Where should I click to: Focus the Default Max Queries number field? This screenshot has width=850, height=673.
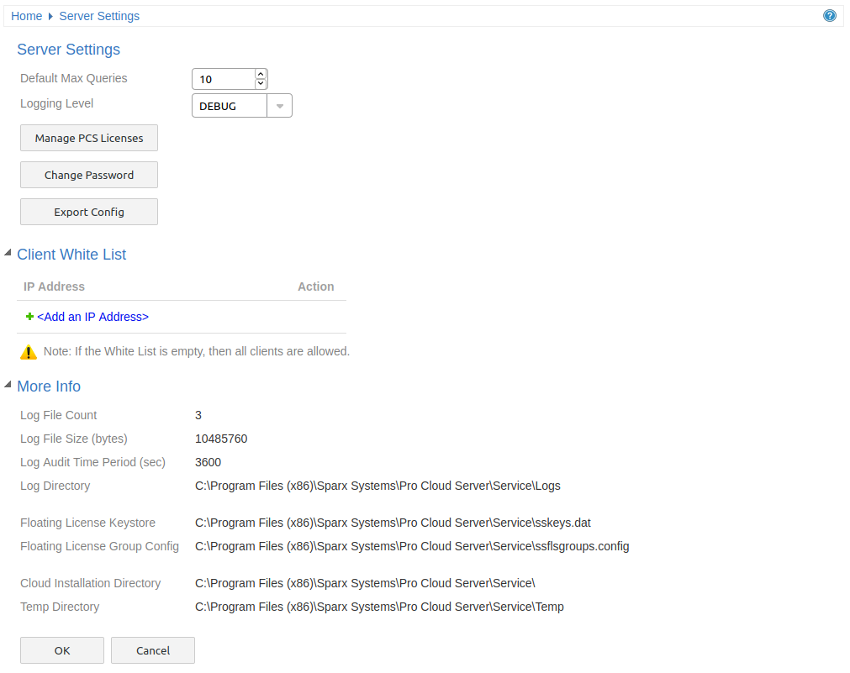click(x=223, y=79)
